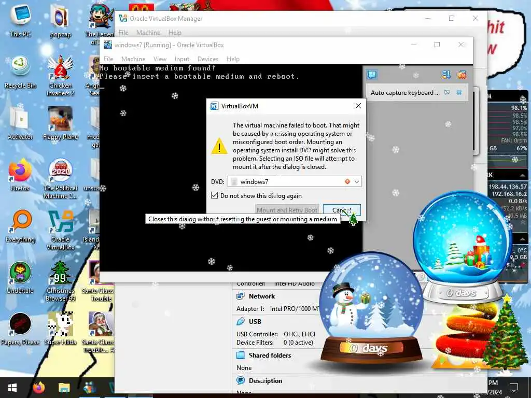Open the View menu in VM window
Image resolution: width=531 pixels, height=398 pixels.
coord(160,59)
